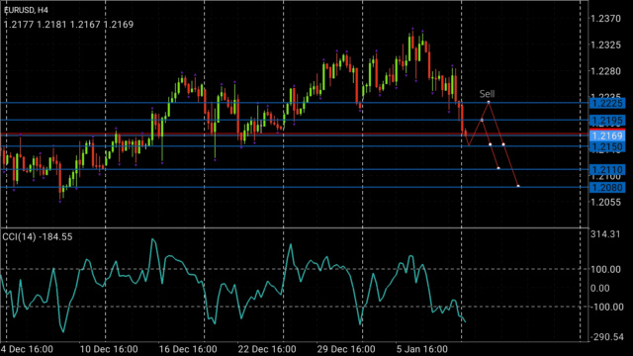Image resolution: width=633 pixels, height=356 pixels.
Task: Click the 1.2225 price level label
Action: point(606,103)
